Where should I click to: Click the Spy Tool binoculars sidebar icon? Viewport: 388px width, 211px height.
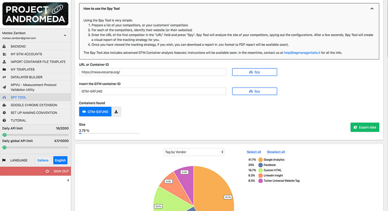[x=4, y=97]
